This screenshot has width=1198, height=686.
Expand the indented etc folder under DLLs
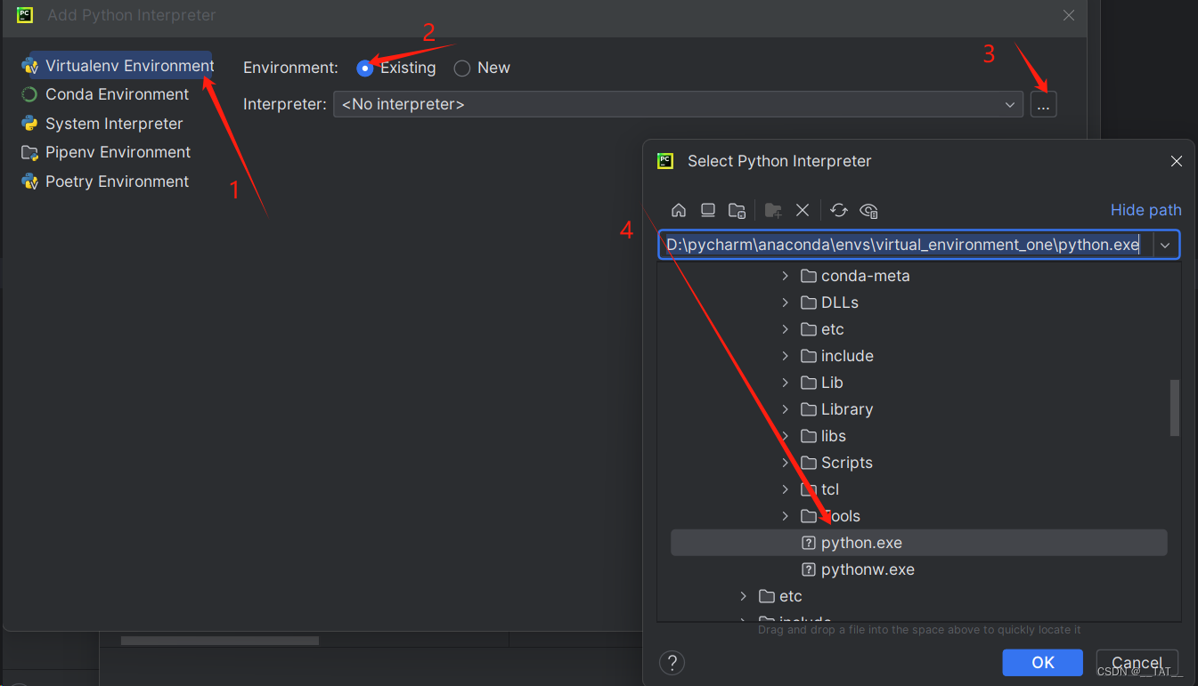[x=785, y=329]
